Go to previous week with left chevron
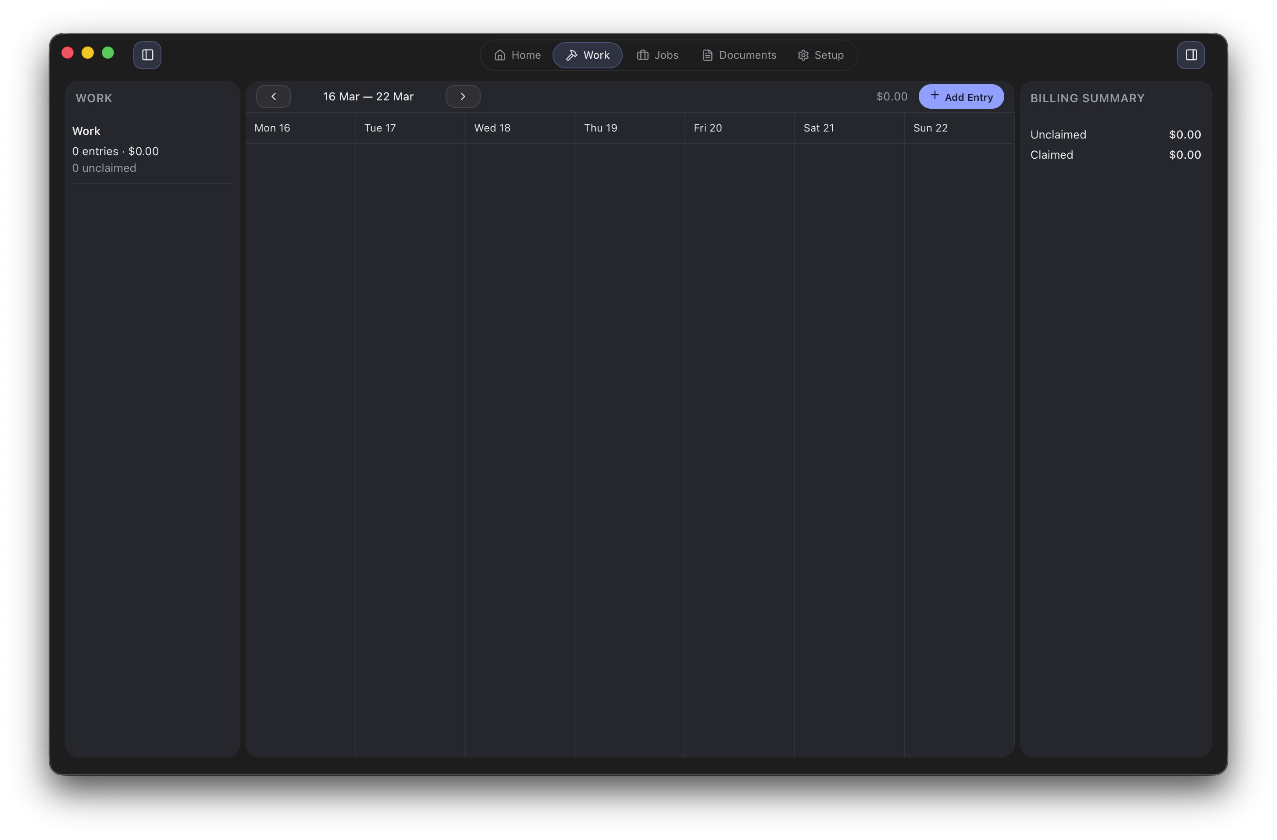This screenshot has width=1277, height=840. pos(274,96)
